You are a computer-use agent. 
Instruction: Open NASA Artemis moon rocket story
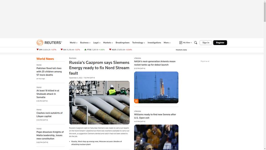pyautogui.click(x=155, y=63)
